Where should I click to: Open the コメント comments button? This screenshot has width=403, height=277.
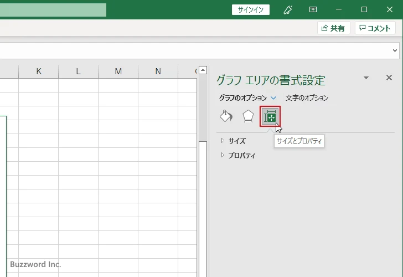point(375,28)
